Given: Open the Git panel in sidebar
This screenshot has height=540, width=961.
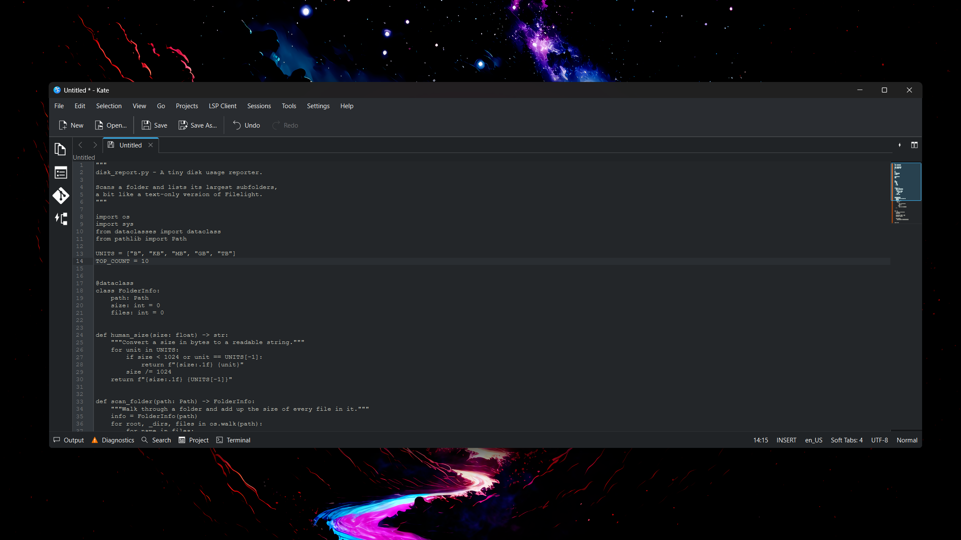Looking at the screenshot, I should (60, 196).
